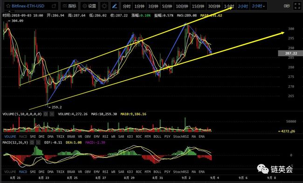Select VOLUME in the bottom indicator row

[10, 172]
